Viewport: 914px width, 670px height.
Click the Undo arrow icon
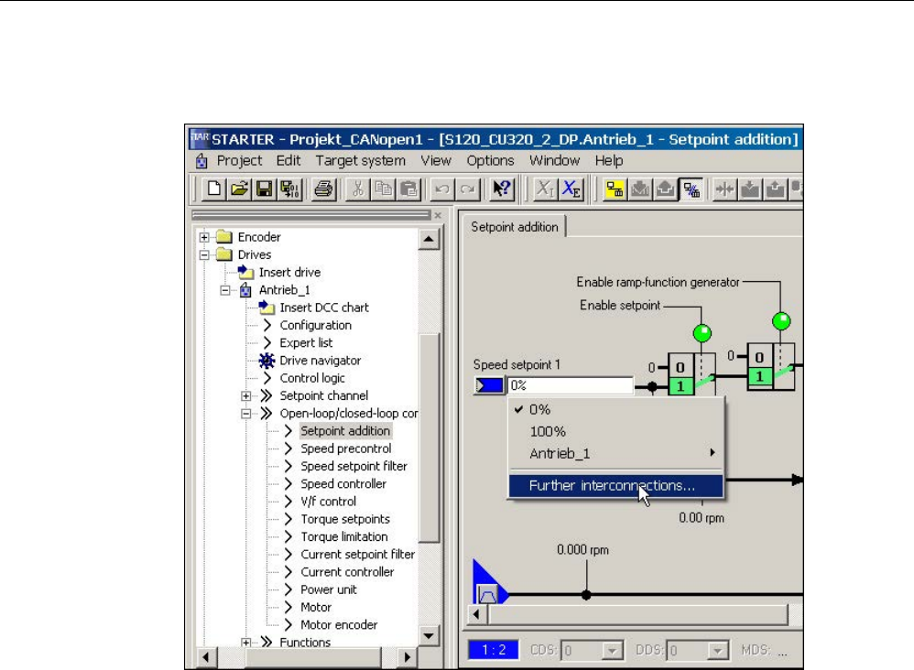tap(442, 189)
